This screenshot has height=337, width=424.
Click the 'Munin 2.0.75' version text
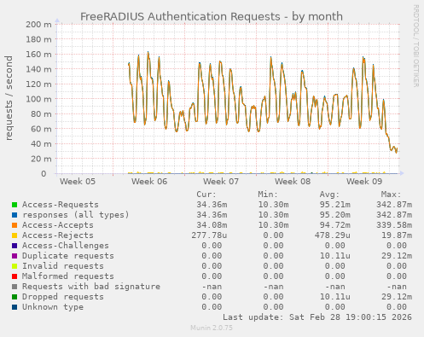tap(212, 328)
